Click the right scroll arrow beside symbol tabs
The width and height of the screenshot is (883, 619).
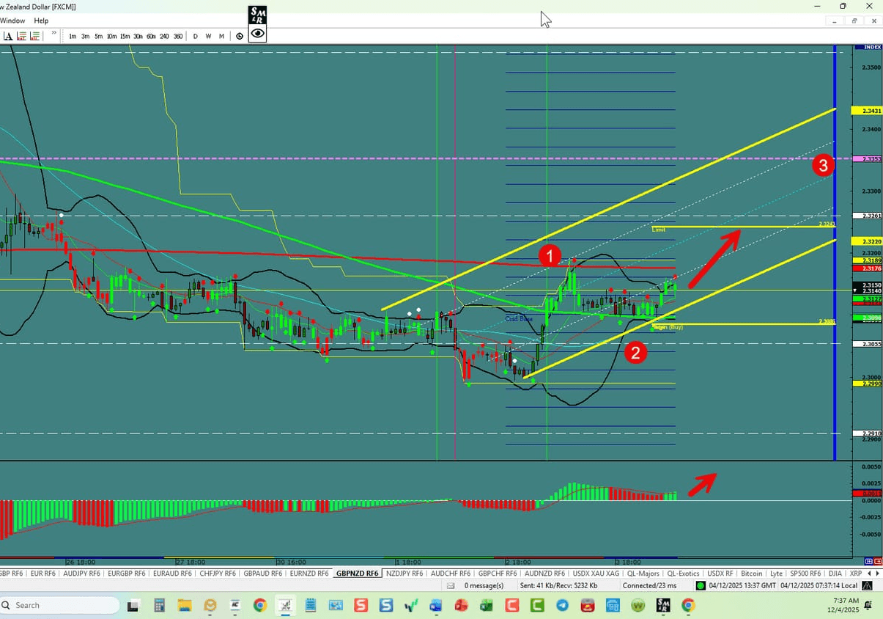pyautogui.click(x=878, y=573)
